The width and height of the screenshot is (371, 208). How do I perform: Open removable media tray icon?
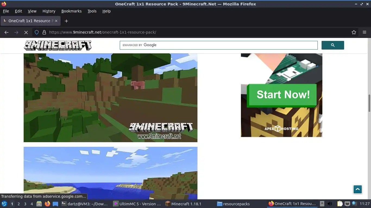(322, 204)
